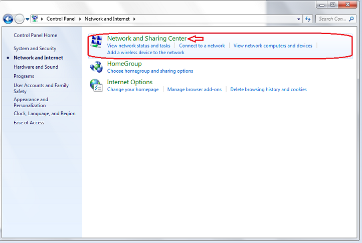Click the HomeGroup globe icon

tap(96, 67)
